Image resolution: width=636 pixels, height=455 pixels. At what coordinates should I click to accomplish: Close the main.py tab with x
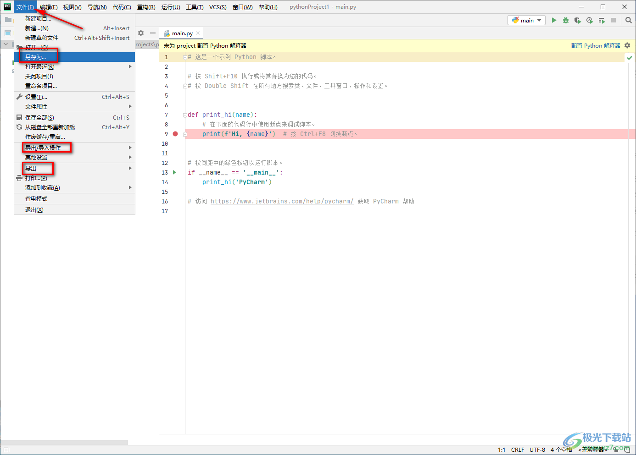pos(198,33)
